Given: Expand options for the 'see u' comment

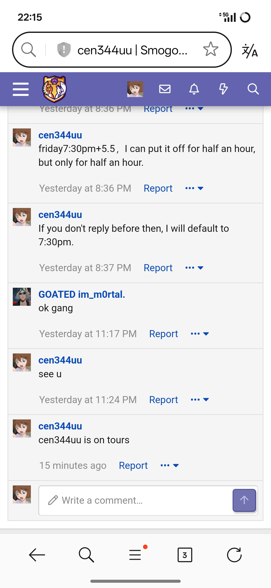Looking at the screenshot, I should point(200,400).
